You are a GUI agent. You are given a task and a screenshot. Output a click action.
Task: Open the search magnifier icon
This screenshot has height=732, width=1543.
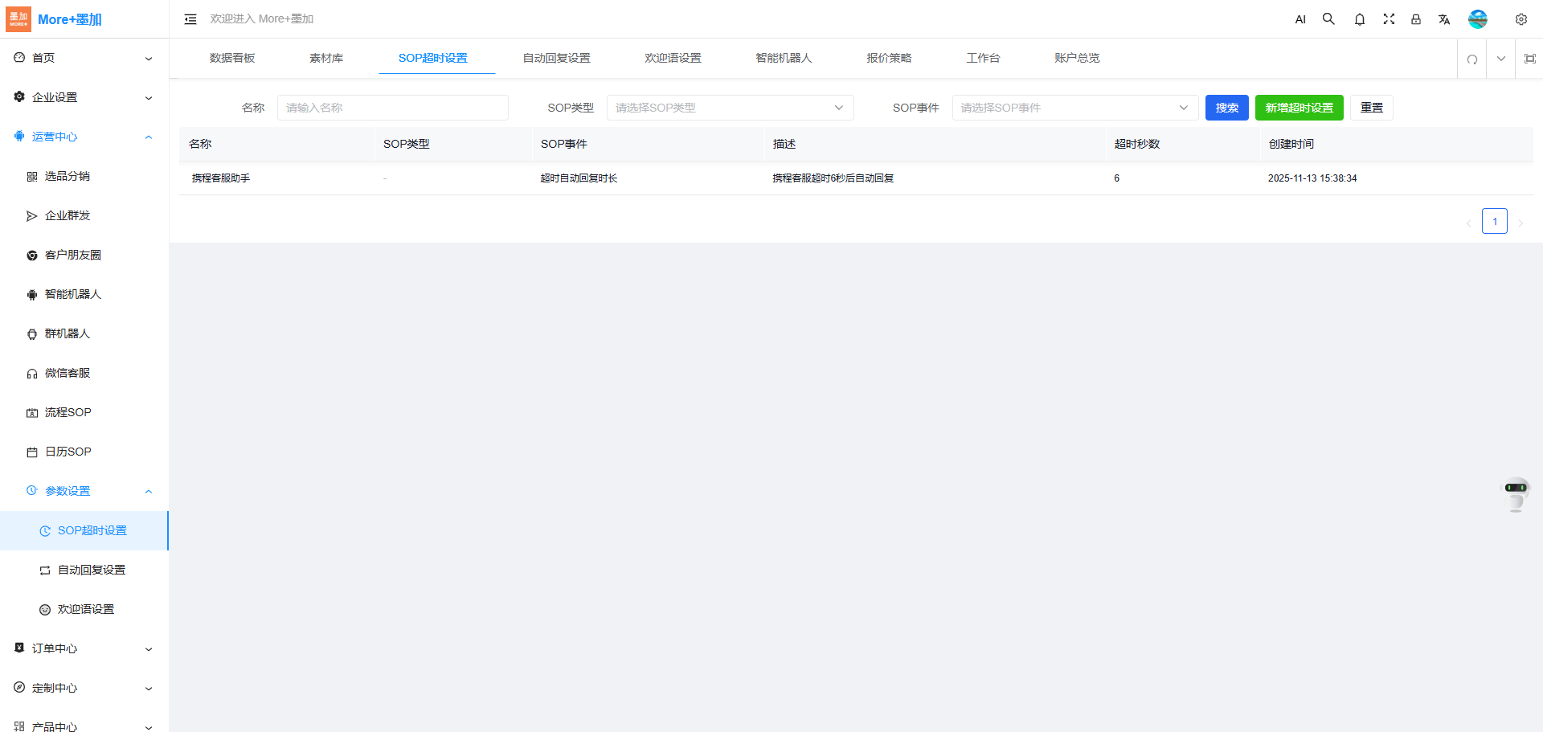(x=1328, y=19)
